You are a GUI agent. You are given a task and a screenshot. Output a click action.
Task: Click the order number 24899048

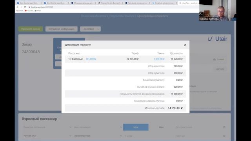[x=31, y=52]
